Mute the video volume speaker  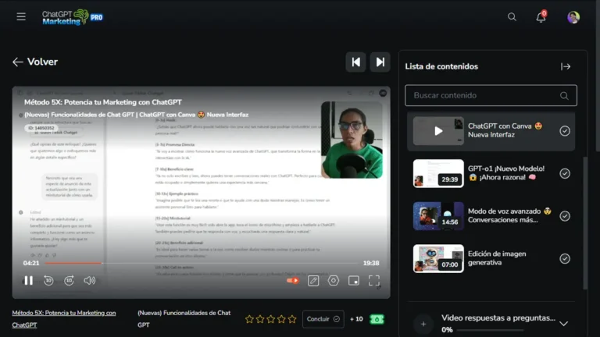point(89,281)
